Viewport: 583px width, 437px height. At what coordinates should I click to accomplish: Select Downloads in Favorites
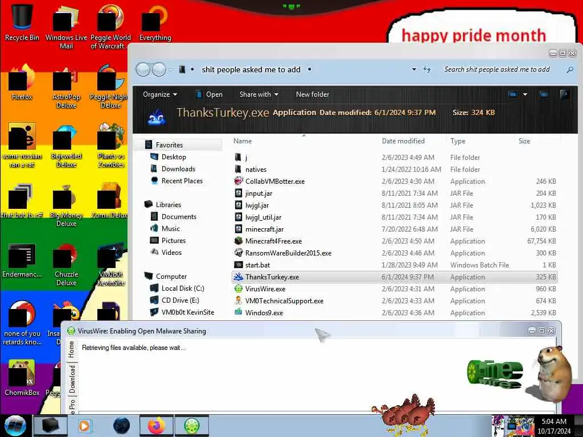coord(173,168)
